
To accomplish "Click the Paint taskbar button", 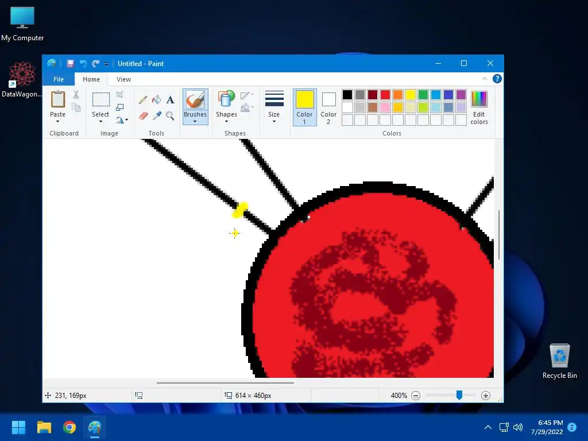I will [95, 427].
